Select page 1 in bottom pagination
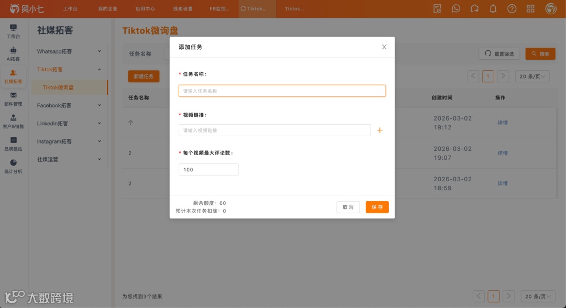Screen dimensions: 566x308 tap(494, 296)
